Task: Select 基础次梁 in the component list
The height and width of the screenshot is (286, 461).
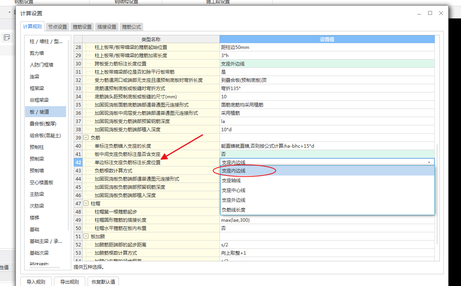Action: click(46, 253)
